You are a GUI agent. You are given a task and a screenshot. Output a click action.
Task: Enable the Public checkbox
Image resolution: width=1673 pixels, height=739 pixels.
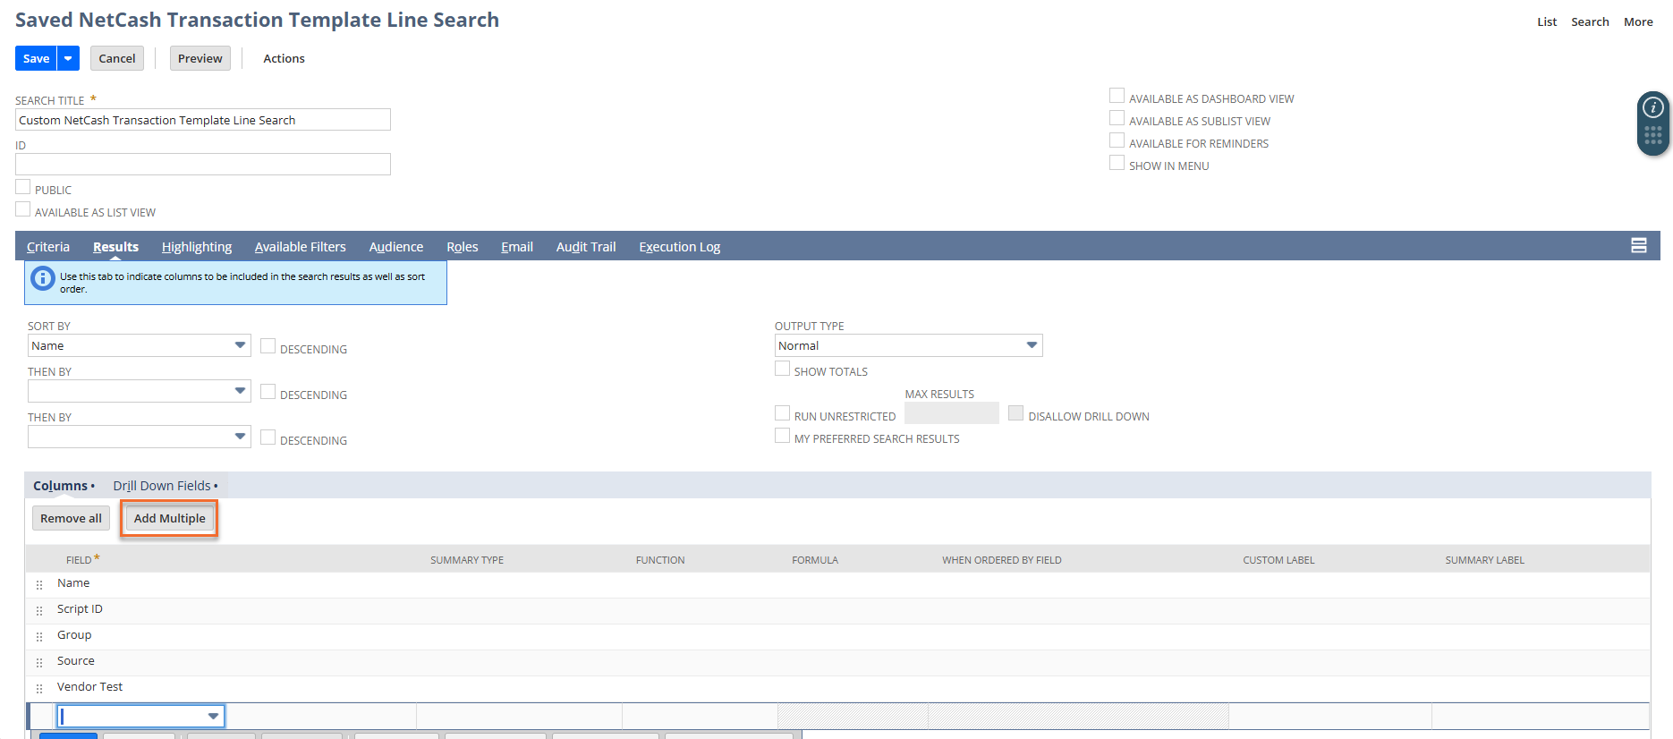23,188
